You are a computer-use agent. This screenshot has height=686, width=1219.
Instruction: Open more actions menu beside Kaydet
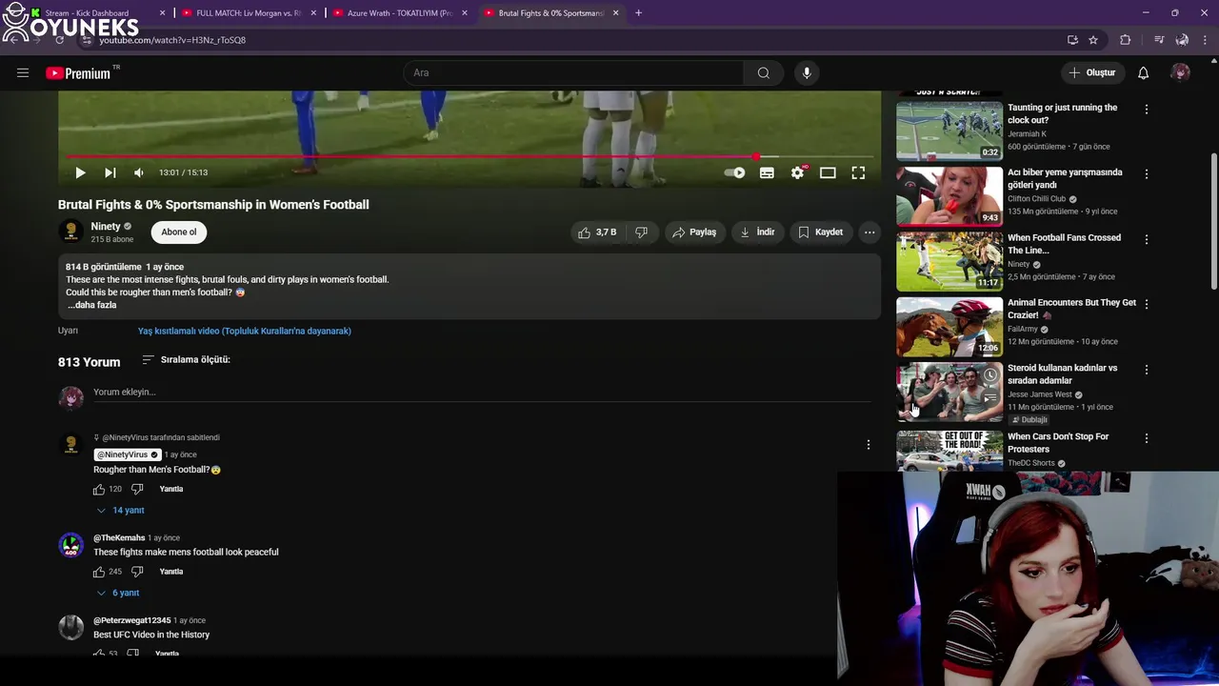869,232
